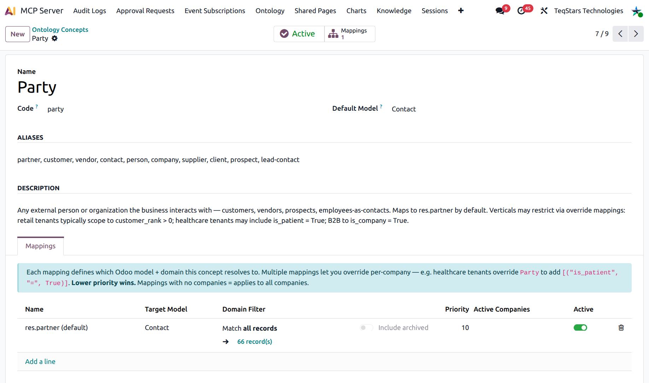Open the Shared Pages menu
The width and height of the screenshot is (649, 383).
[x=315, y=11]
